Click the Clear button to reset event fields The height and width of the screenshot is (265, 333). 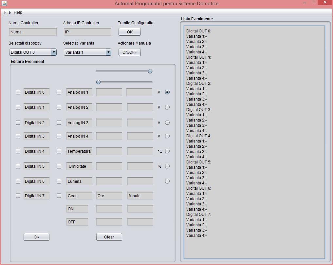tap(109, 237)
